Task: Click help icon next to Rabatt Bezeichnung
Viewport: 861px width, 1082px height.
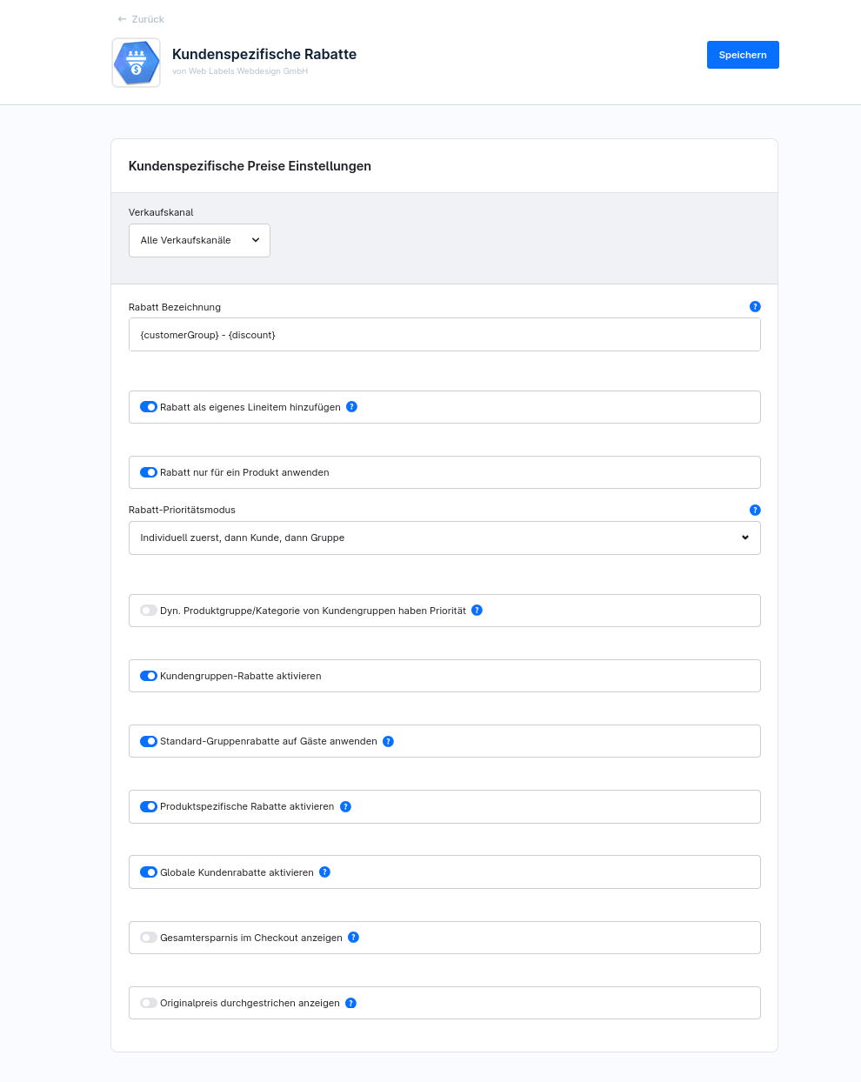Action: coord(755,307)
